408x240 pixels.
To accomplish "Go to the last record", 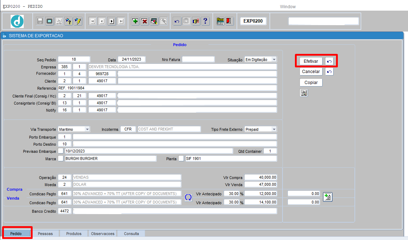I will point(121,21).
